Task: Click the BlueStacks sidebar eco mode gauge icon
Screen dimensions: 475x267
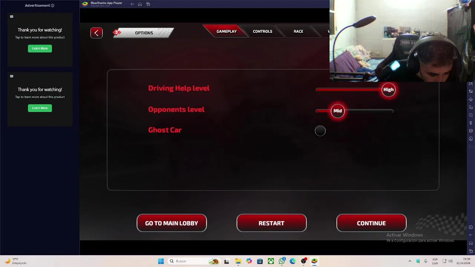Action: [471, 138]
